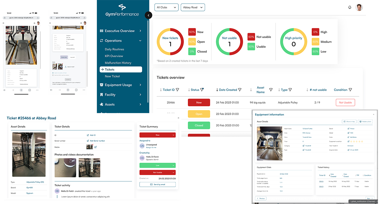
Task: Sort tickets by Ticket ID arrow
Action: coord(161,90)
